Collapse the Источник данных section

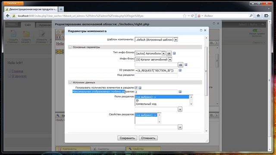(70, 82)
